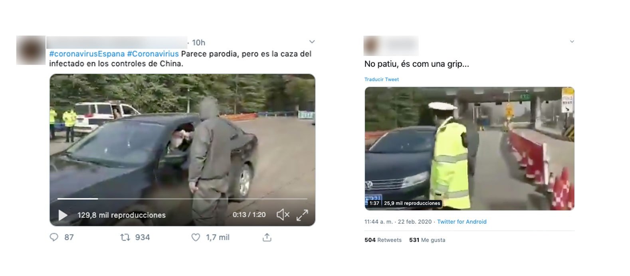Screen dimensions: 630x276
Task: View the 504 Retweets list
Action: 383,240
